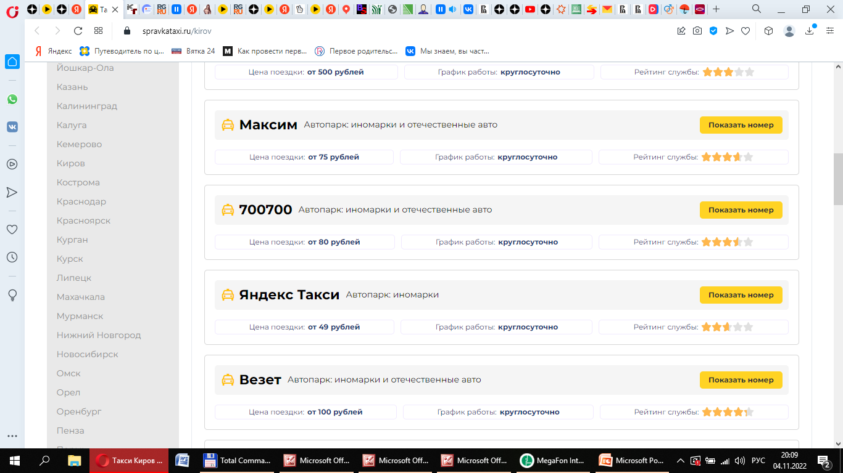The height and width of the screenshot is (473, 843).
Task: Open the downloads icon in toolbar
Action: 810,31
